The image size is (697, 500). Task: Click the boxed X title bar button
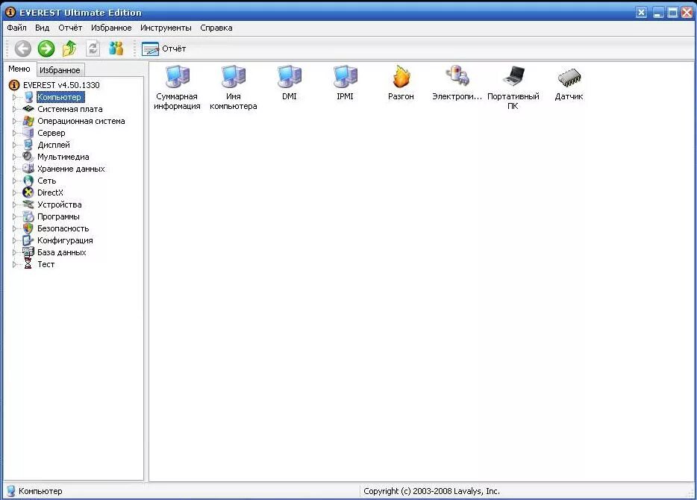[642, 13]
